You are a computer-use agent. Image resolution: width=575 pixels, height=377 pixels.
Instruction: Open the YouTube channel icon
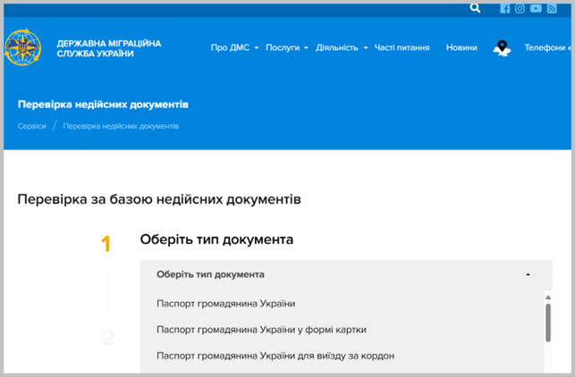(x=536, y=8)
